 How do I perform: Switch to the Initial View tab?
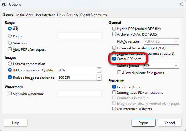24,15
